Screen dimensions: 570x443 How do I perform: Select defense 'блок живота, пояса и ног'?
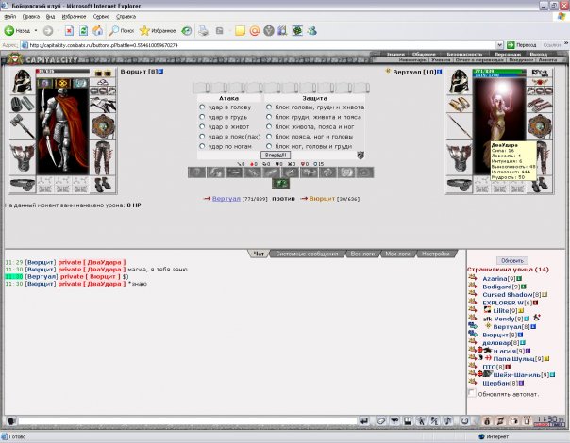[x=269, y=126]
